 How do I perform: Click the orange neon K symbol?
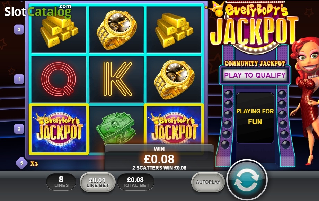[117, 79]
